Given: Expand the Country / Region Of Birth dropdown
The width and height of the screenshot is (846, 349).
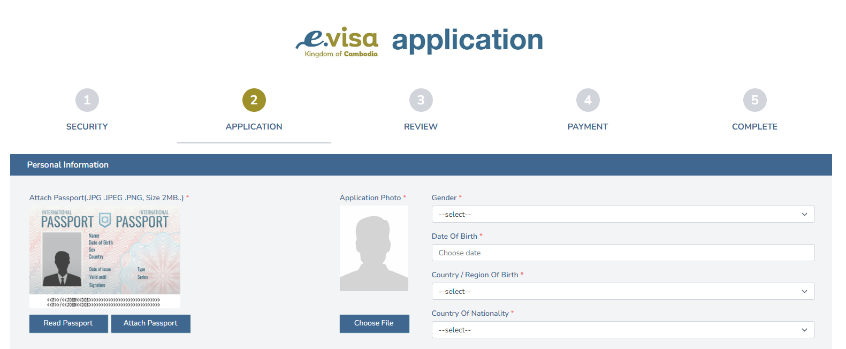Looking at the screenshot, I should (623, 291).
